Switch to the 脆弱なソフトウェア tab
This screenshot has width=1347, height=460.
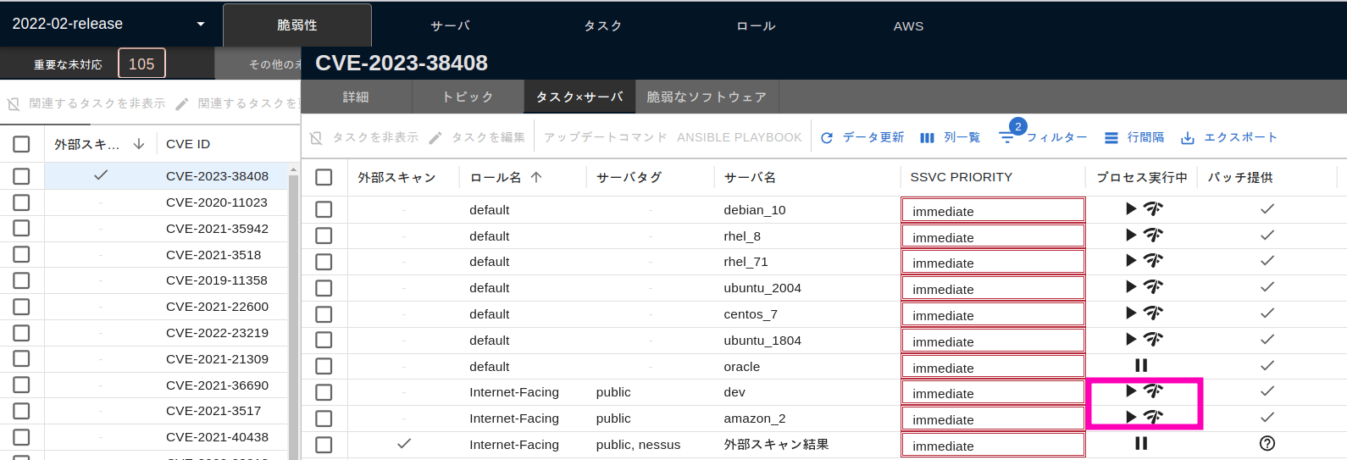[707, 97]
